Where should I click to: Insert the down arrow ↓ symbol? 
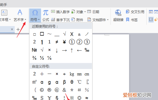pyautogui.click(x=57, y=51)
